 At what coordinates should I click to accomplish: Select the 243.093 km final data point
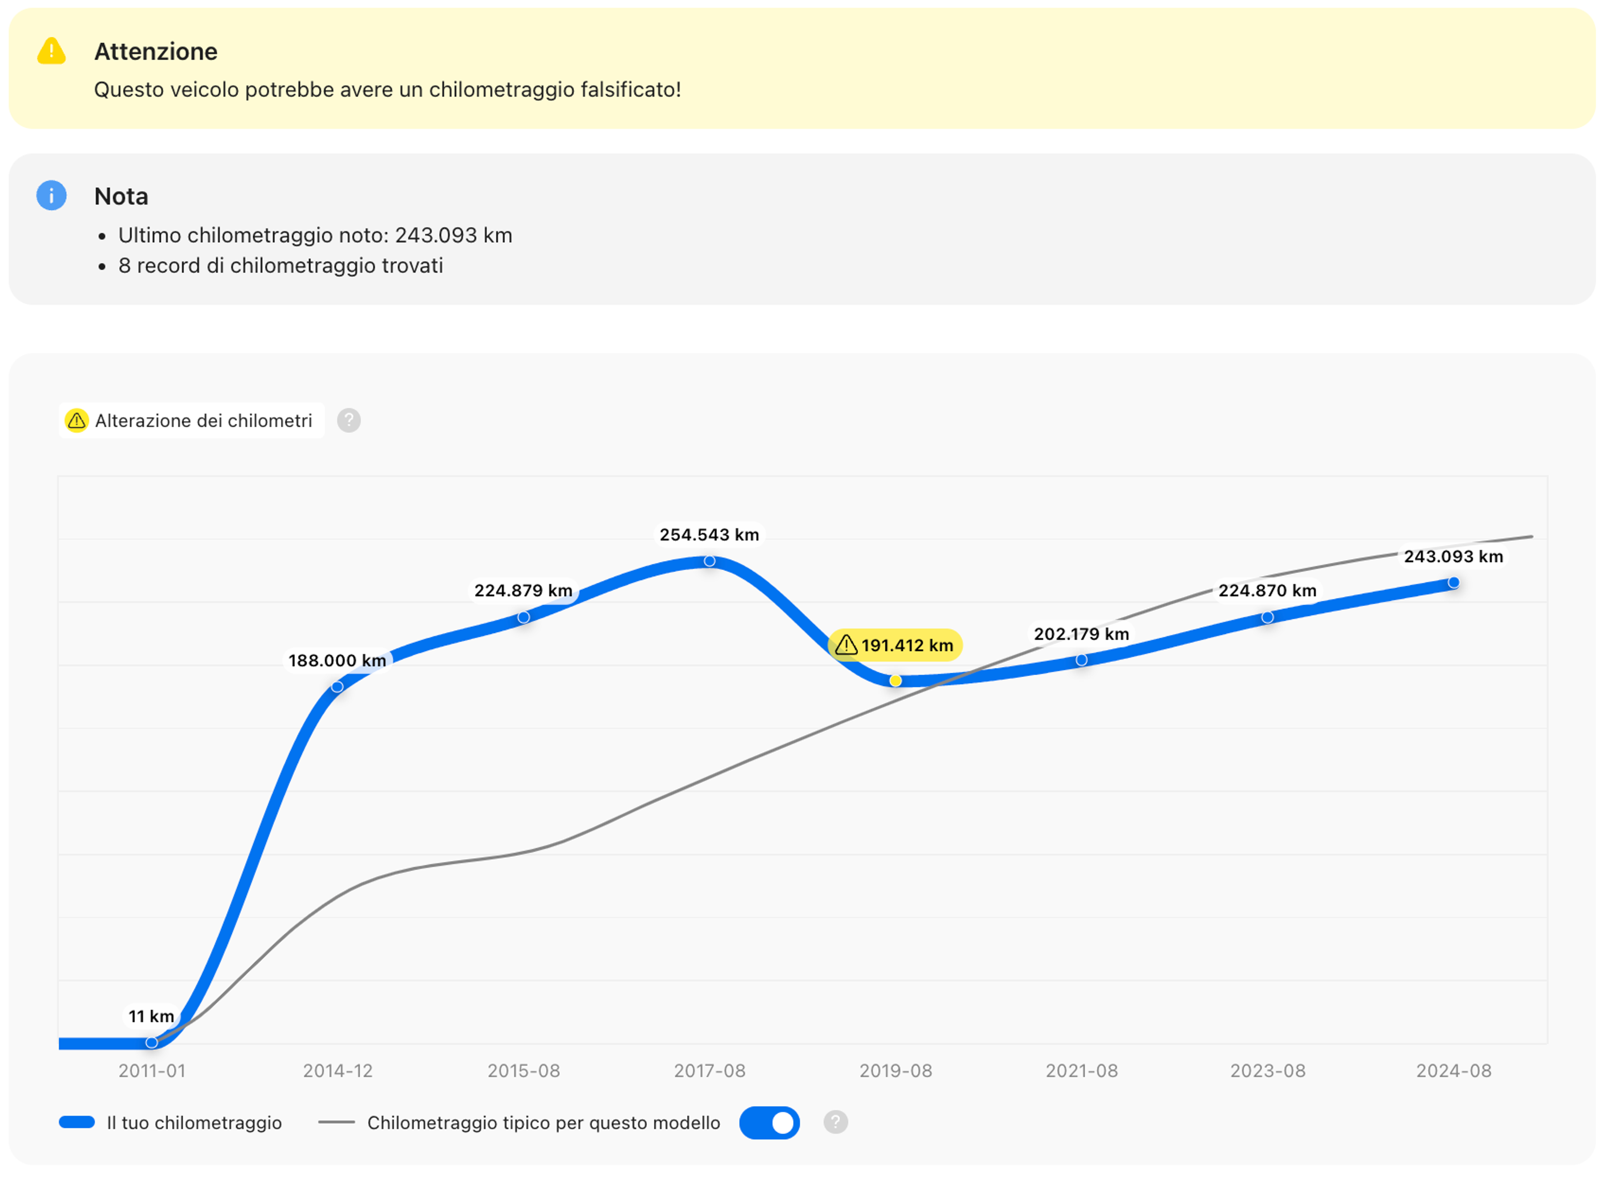1454,583
